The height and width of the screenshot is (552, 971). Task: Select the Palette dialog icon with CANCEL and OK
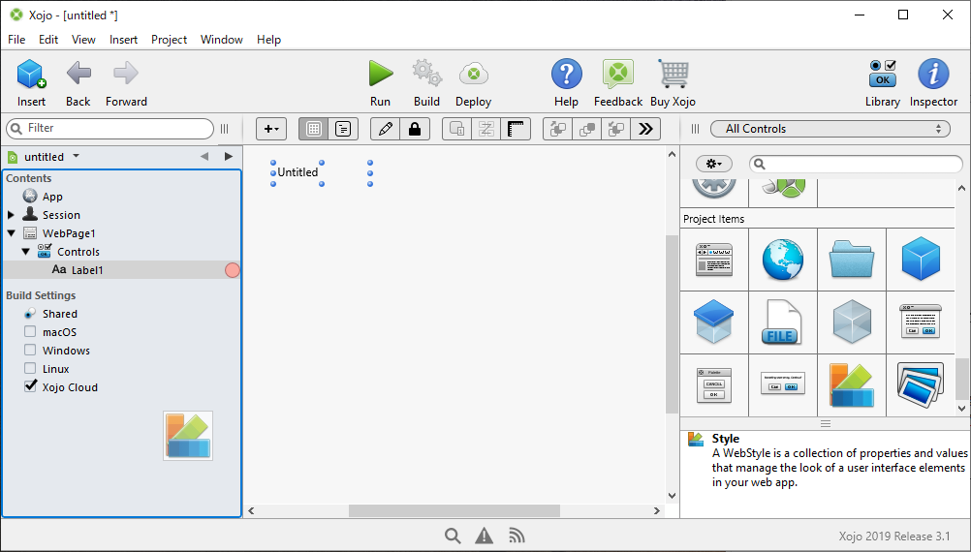pyautogui.click(x=714, y=384)
